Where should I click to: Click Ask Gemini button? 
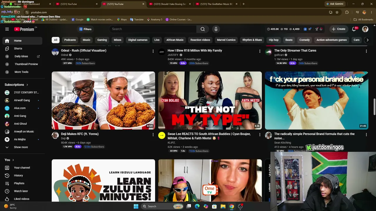coord(335,4)
